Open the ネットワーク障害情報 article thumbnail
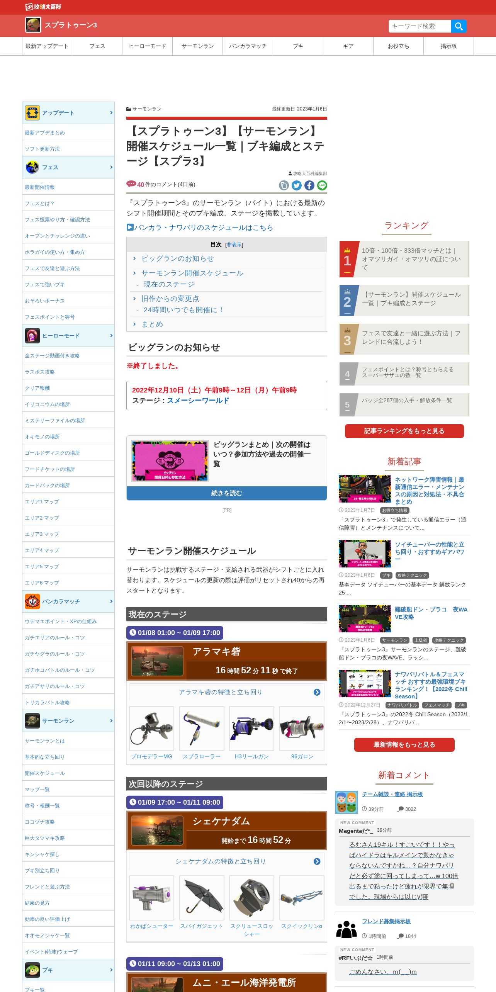The image size is (496, 992). [365, 489]
